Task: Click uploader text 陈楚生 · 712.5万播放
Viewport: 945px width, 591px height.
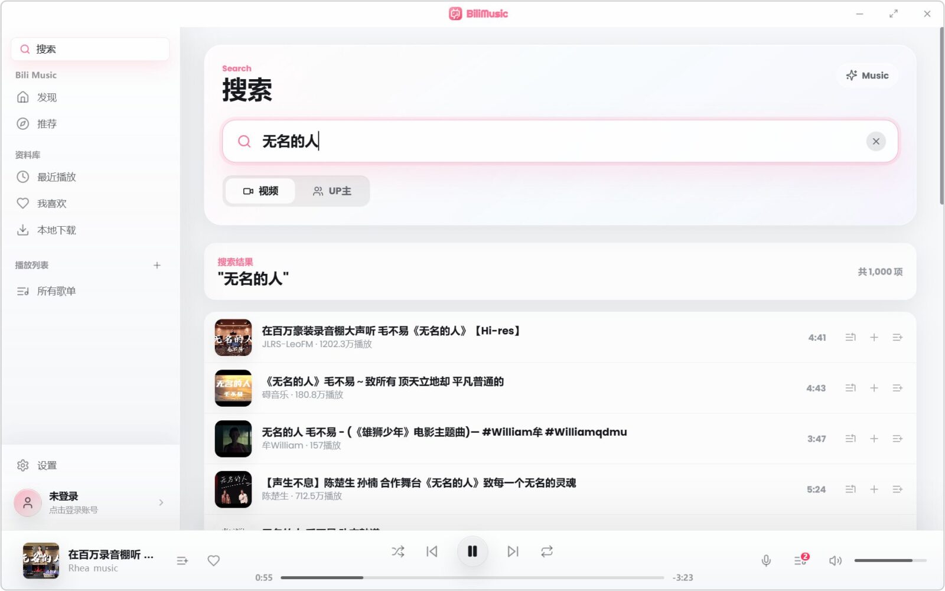Action: click(x=302, y=497)
